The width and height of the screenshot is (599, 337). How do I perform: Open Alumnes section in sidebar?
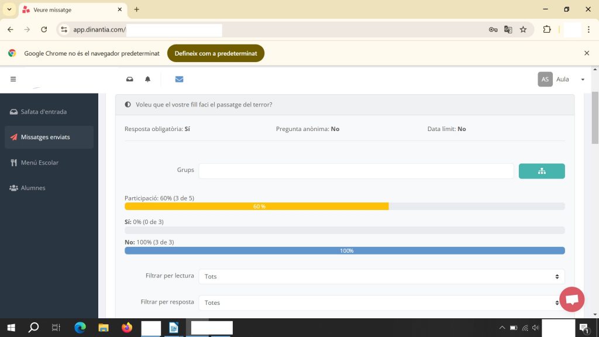(x=33, y=188)
